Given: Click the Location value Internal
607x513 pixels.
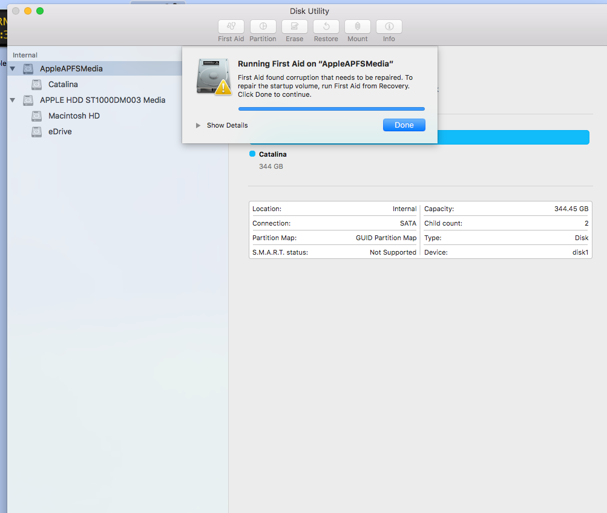Looking at the screenshot, I should (404, 209).
